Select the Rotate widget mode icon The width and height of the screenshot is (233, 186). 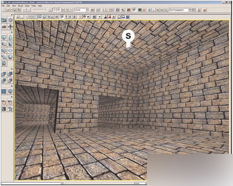(x=63, y=10)
